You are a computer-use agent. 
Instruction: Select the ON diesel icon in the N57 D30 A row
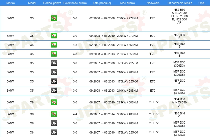pos(54,81)
